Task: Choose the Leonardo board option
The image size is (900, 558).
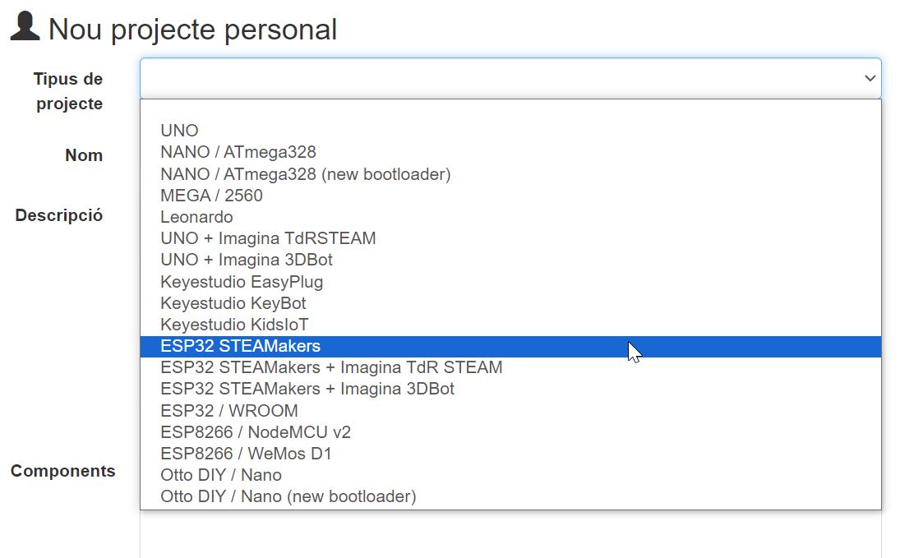Action: (x=197, y=217)
